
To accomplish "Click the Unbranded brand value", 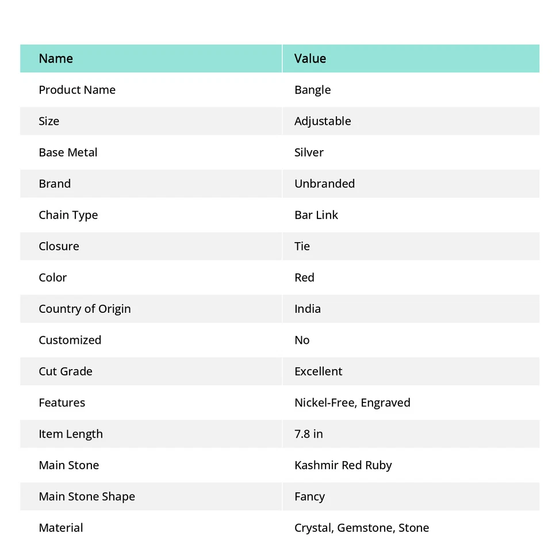I will pyautogui.click(x=324, y=184).
